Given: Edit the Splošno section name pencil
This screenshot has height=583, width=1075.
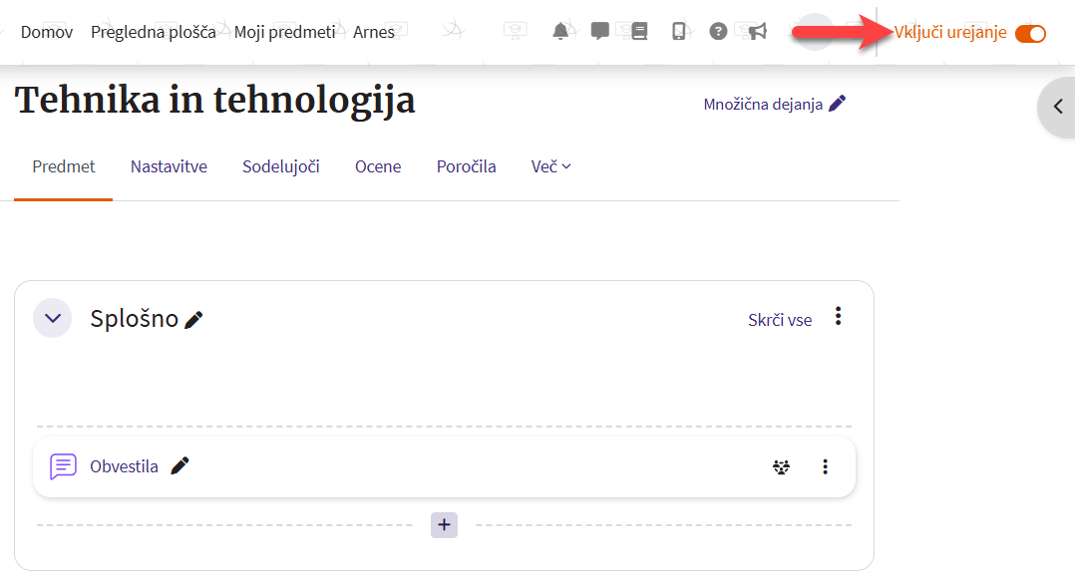Looking at the screenshot, I should tap(194, 320).
